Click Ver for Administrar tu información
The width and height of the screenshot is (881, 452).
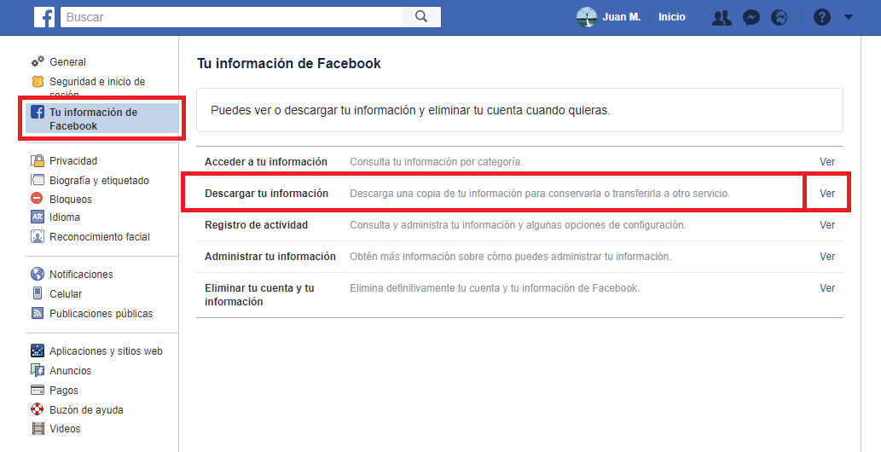tap(827, 257)
